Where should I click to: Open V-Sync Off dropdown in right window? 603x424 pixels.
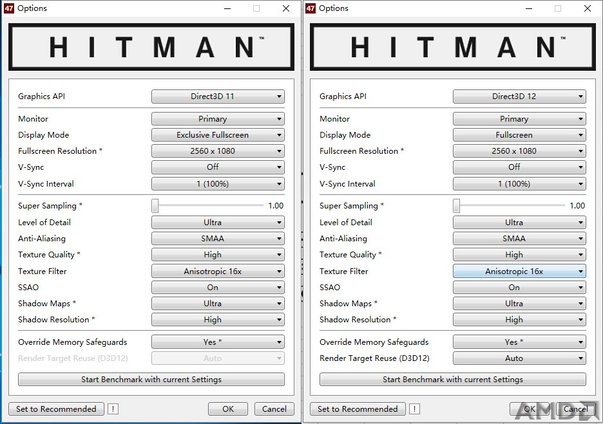[x=519, y=167]
